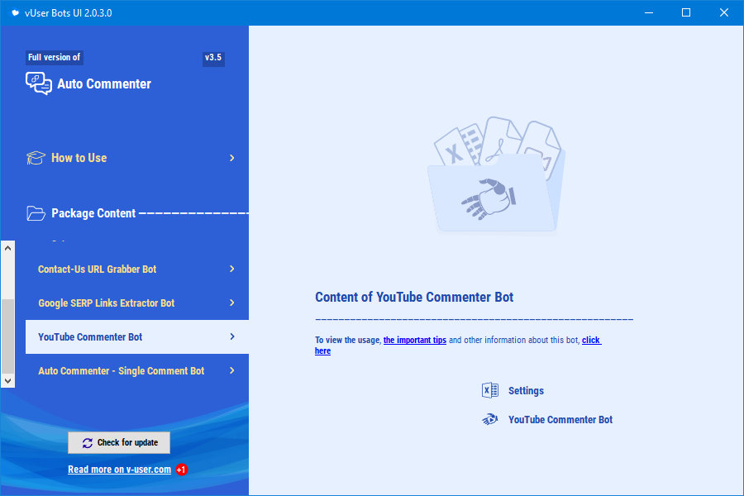Click the Excel sheet icon next to Settings

(x=489, y=390)
